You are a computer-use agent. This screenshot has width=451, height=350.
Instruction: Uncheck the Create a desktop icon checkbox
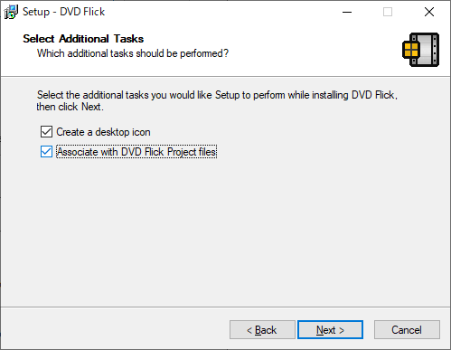pyautogui.click(x=46, y=132)
